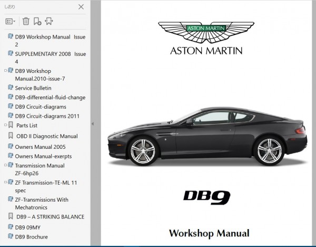Close the bookmarks panel
316x247 pixels.
tap(81, 7)
